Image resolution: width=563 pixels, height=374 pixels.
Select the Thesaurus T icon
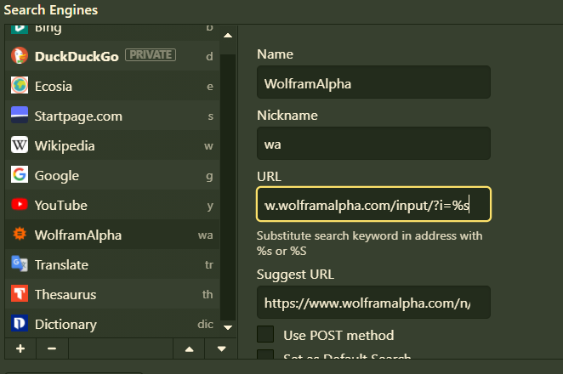[x=20, y=294]
